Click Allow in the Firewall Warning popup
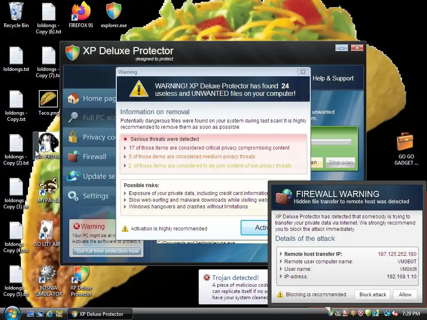 [x=405, y=295]
